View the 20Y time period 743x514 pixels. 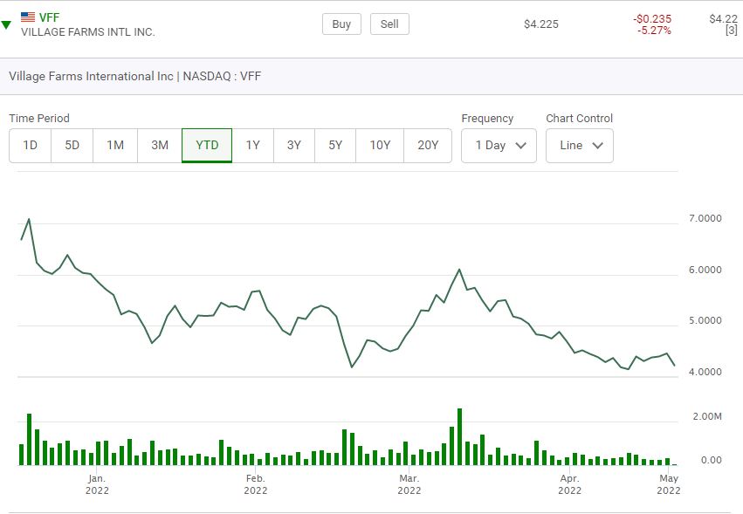click(428, 146)
